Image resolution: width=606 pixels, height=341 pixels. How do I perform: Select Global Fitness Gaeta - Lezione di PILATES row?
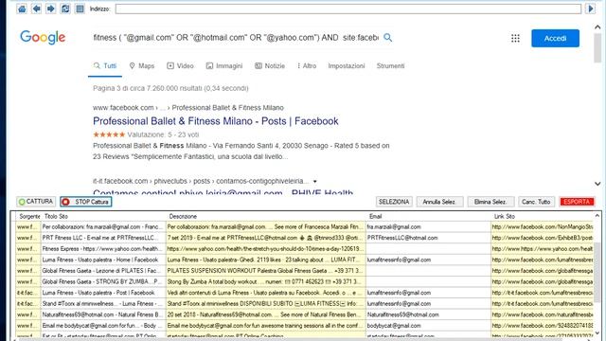click(305, 271)
